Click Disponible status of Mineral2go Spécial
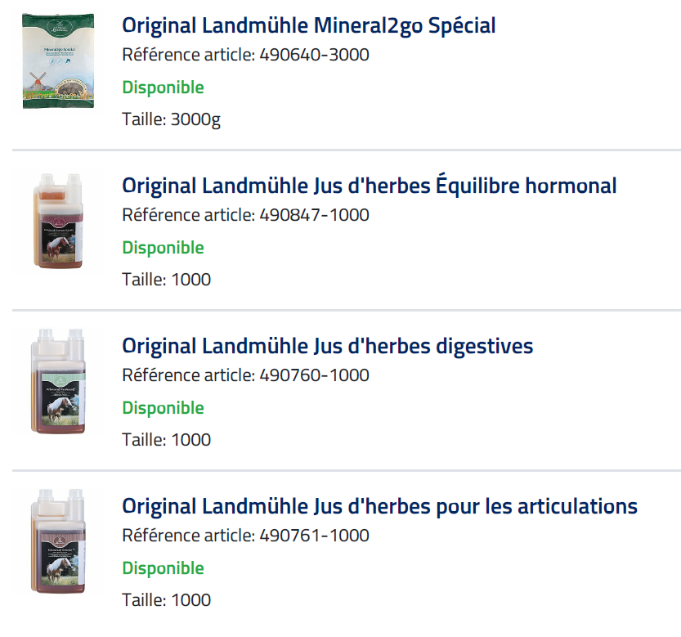This screenshot has height=637, width=681. click(163, 87)
